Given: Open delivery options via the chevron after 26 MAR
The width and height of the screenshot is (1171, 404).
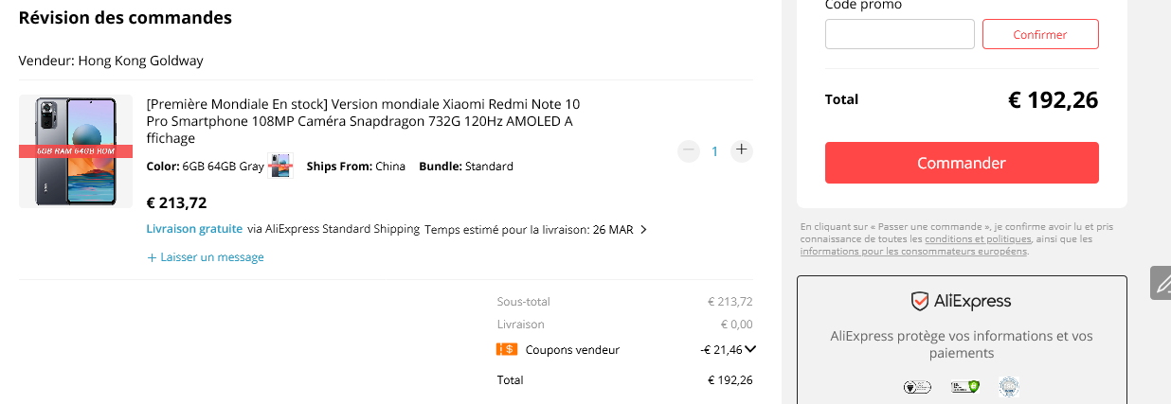Looking at the screenshot, I should (644, 229).
